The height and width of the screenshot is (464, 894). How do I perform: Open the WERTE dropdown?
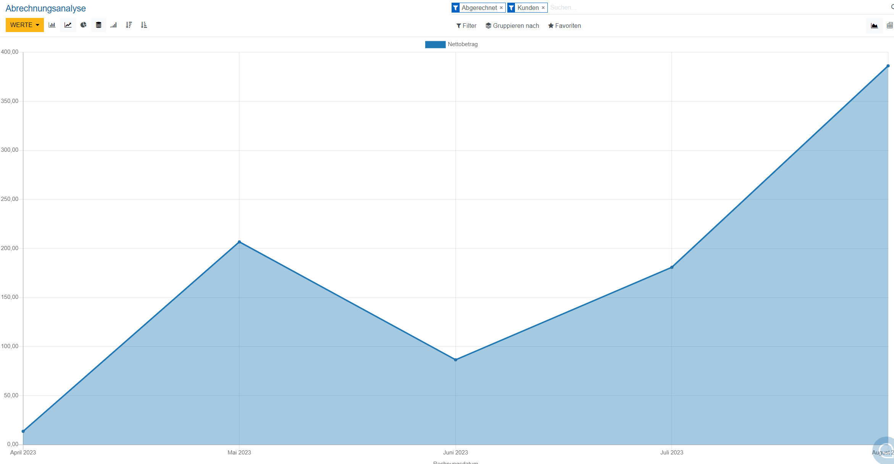[x=24, y=25]
